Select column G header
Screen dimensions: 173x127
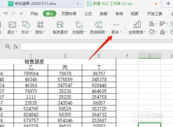(x=149, y=56)
